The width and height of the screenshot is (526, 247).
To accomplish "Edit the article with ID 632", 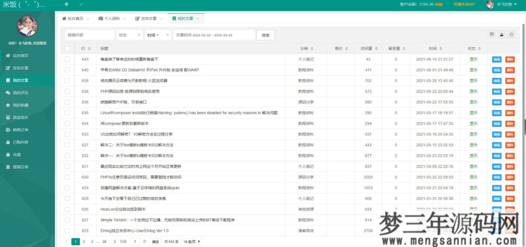I will tap(497, 156).
